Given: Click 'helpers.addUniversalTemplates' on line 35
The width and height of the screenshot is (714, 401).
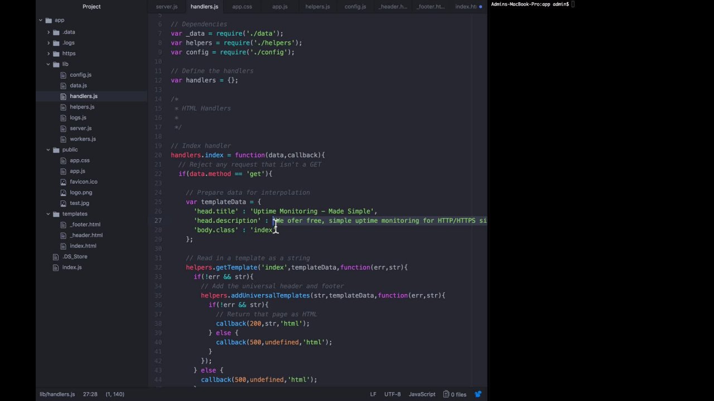Looking at the screenshot, I should pyautogui.click(x=255, y=296).
